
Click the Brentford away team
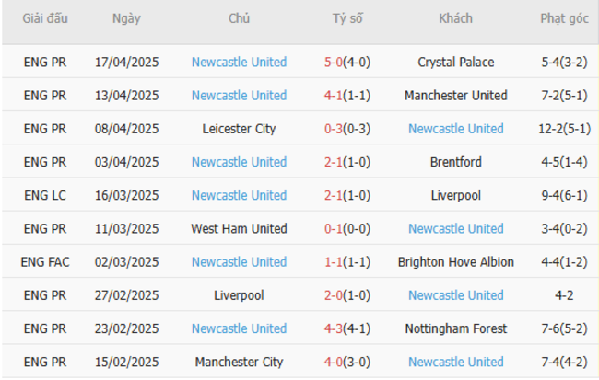click(x=455, y=162)
